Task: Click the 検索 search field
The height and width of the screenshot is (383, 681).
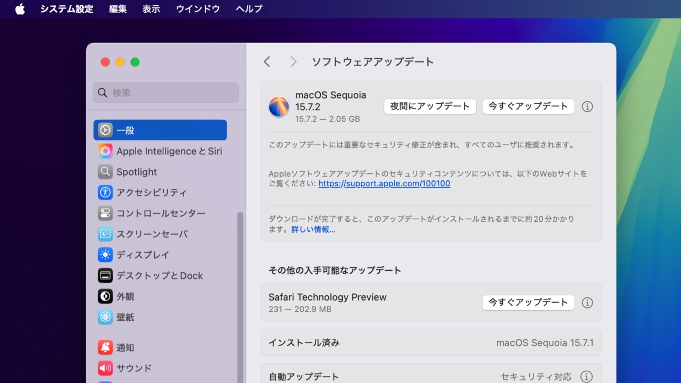Action: tap(166, 93)
